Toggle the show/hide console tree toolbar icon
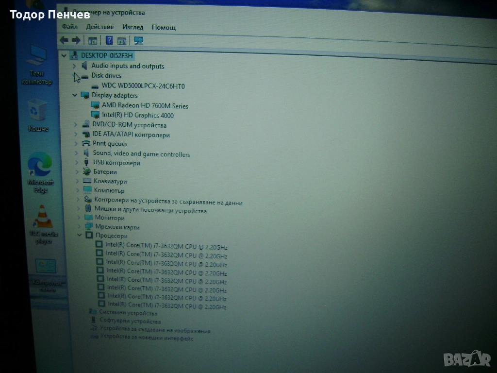 click(92, 41)
